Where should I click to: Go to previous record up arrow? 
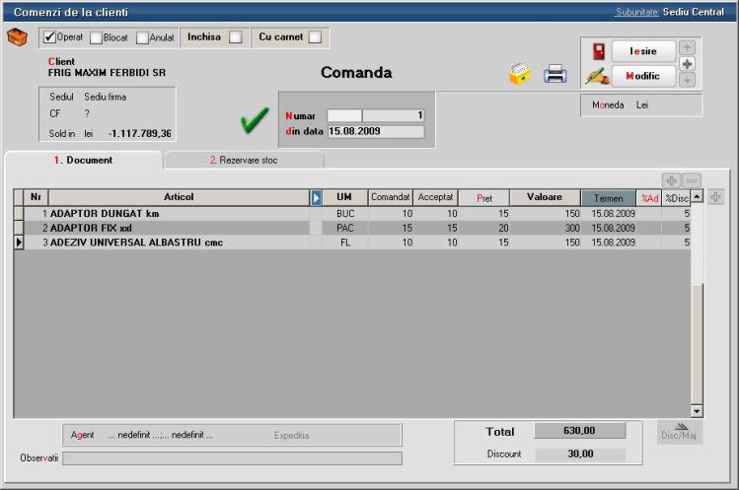click(687, 47)
